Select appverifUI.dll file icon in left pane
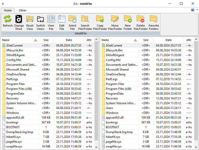199x150 pixels. coord(4,118)
